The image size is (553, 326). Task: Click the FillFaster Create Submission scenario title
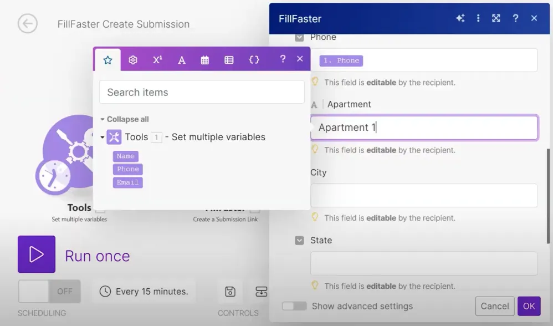pos(124,24)
